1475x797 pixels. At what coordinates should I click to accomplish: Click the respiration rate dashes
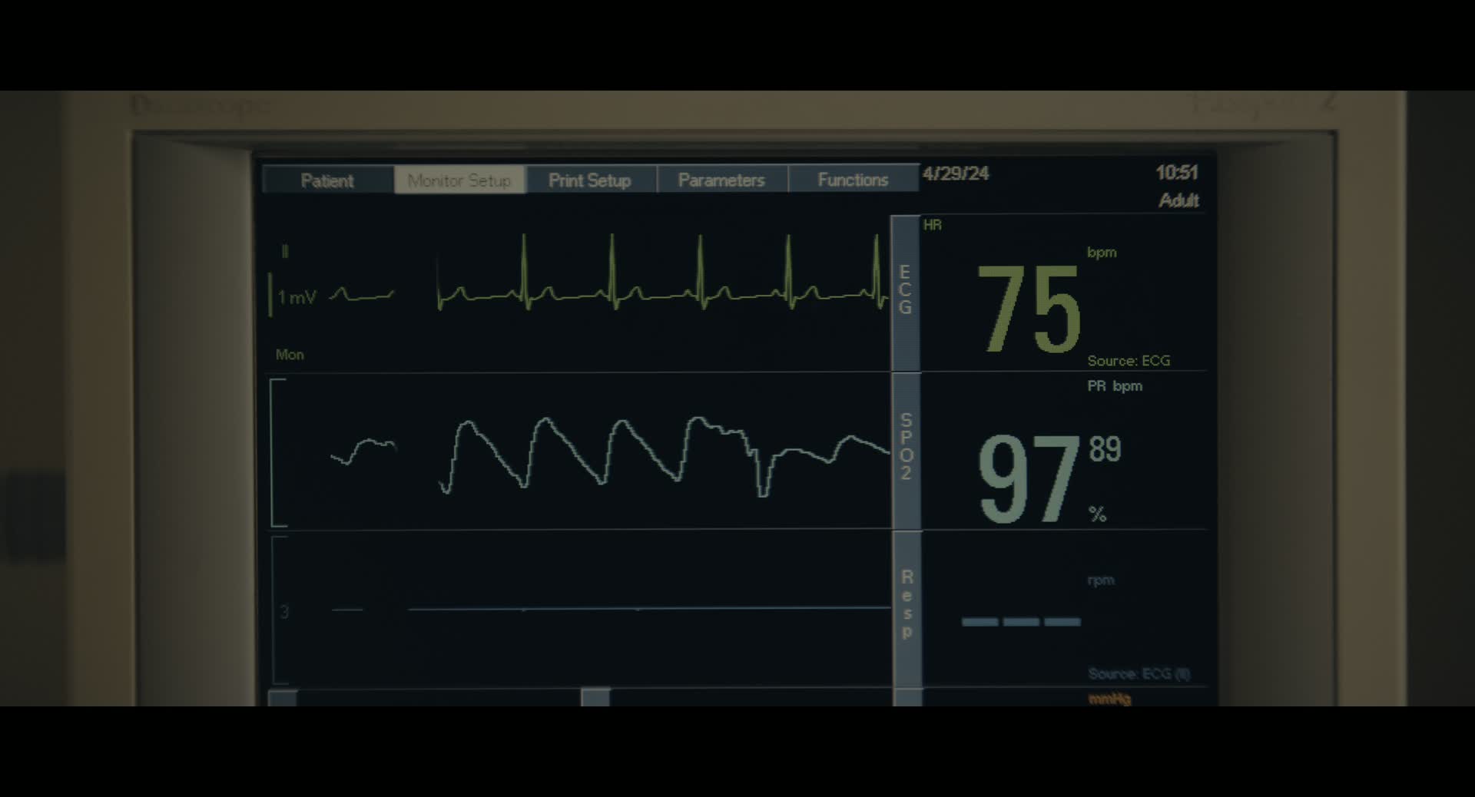1021,622
